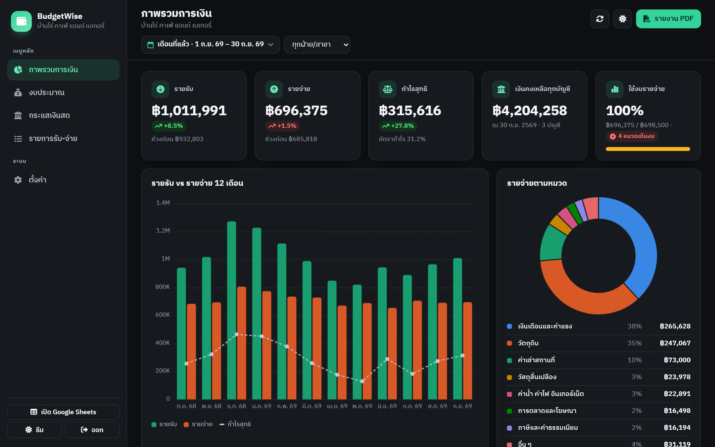
Task: Click the +8.5% income change badge
Action: pos(169,126)
